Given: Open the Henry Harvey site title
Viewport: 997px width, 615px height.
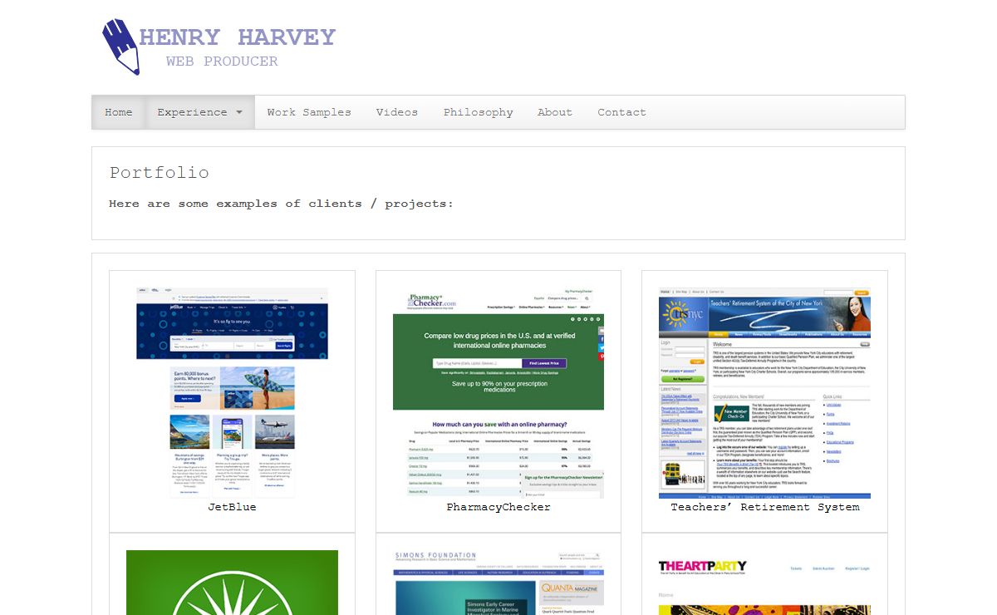Looking at the screenshot, I should pos(238,37).
